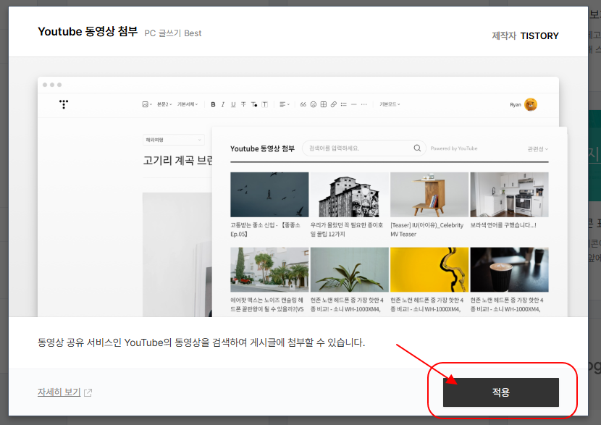Click the insert link chain icon
The height and width of the screenshot is (425, 601).
(x=334, y=104)
